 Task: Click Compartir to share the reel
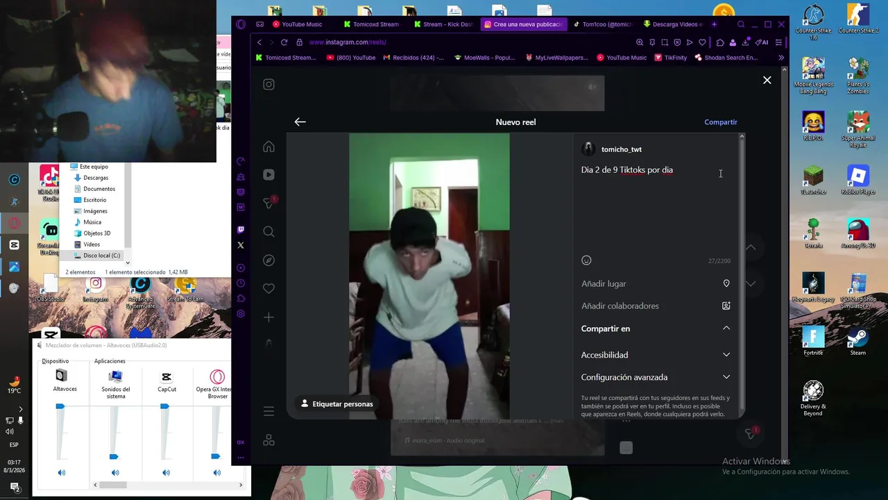pyautogui.click(x=721, y=122)
